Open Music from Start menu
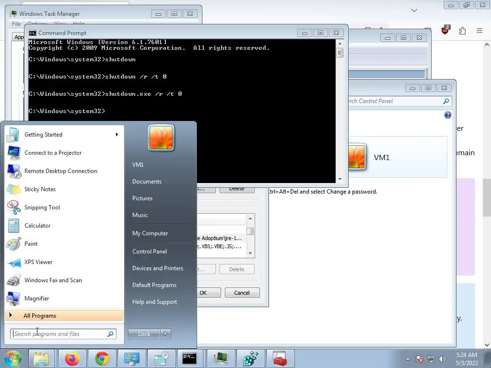This screenshot has width=491, height=368. [140, 215]
